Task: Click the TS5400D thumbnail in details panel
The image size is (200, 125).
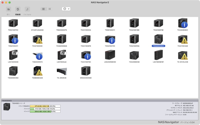Action: coord(7,106)
